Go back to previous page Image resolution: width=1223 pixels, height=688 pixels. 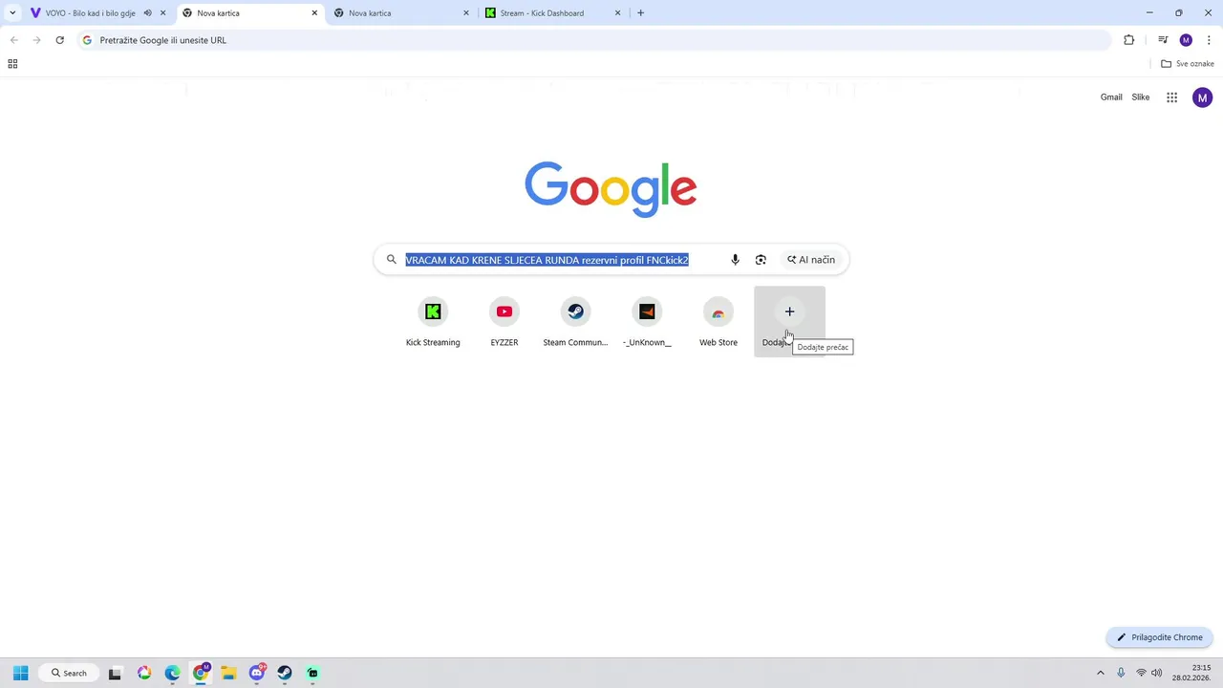pyautogui.click(x=13, y=40)
